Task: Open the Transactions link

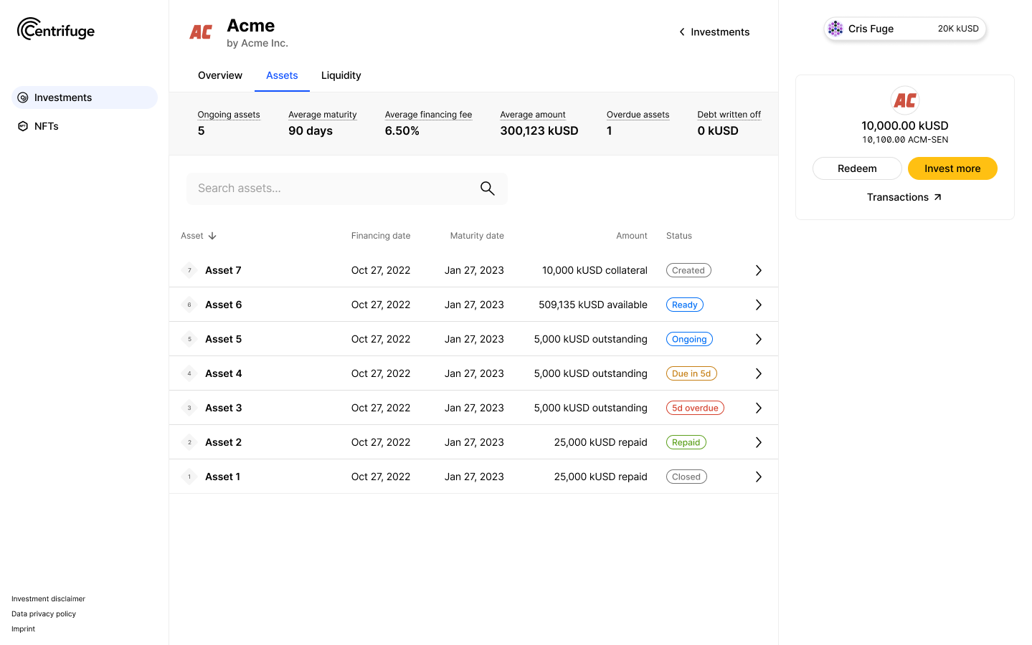Action: point(904,197)
